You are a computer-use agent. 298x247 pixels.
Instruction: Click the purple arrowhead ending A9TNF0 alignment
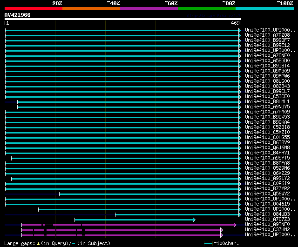(x=235, y=225)
